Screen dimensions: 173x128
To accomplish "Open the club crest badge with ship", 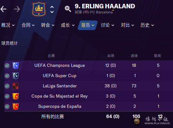I will 39,9.
